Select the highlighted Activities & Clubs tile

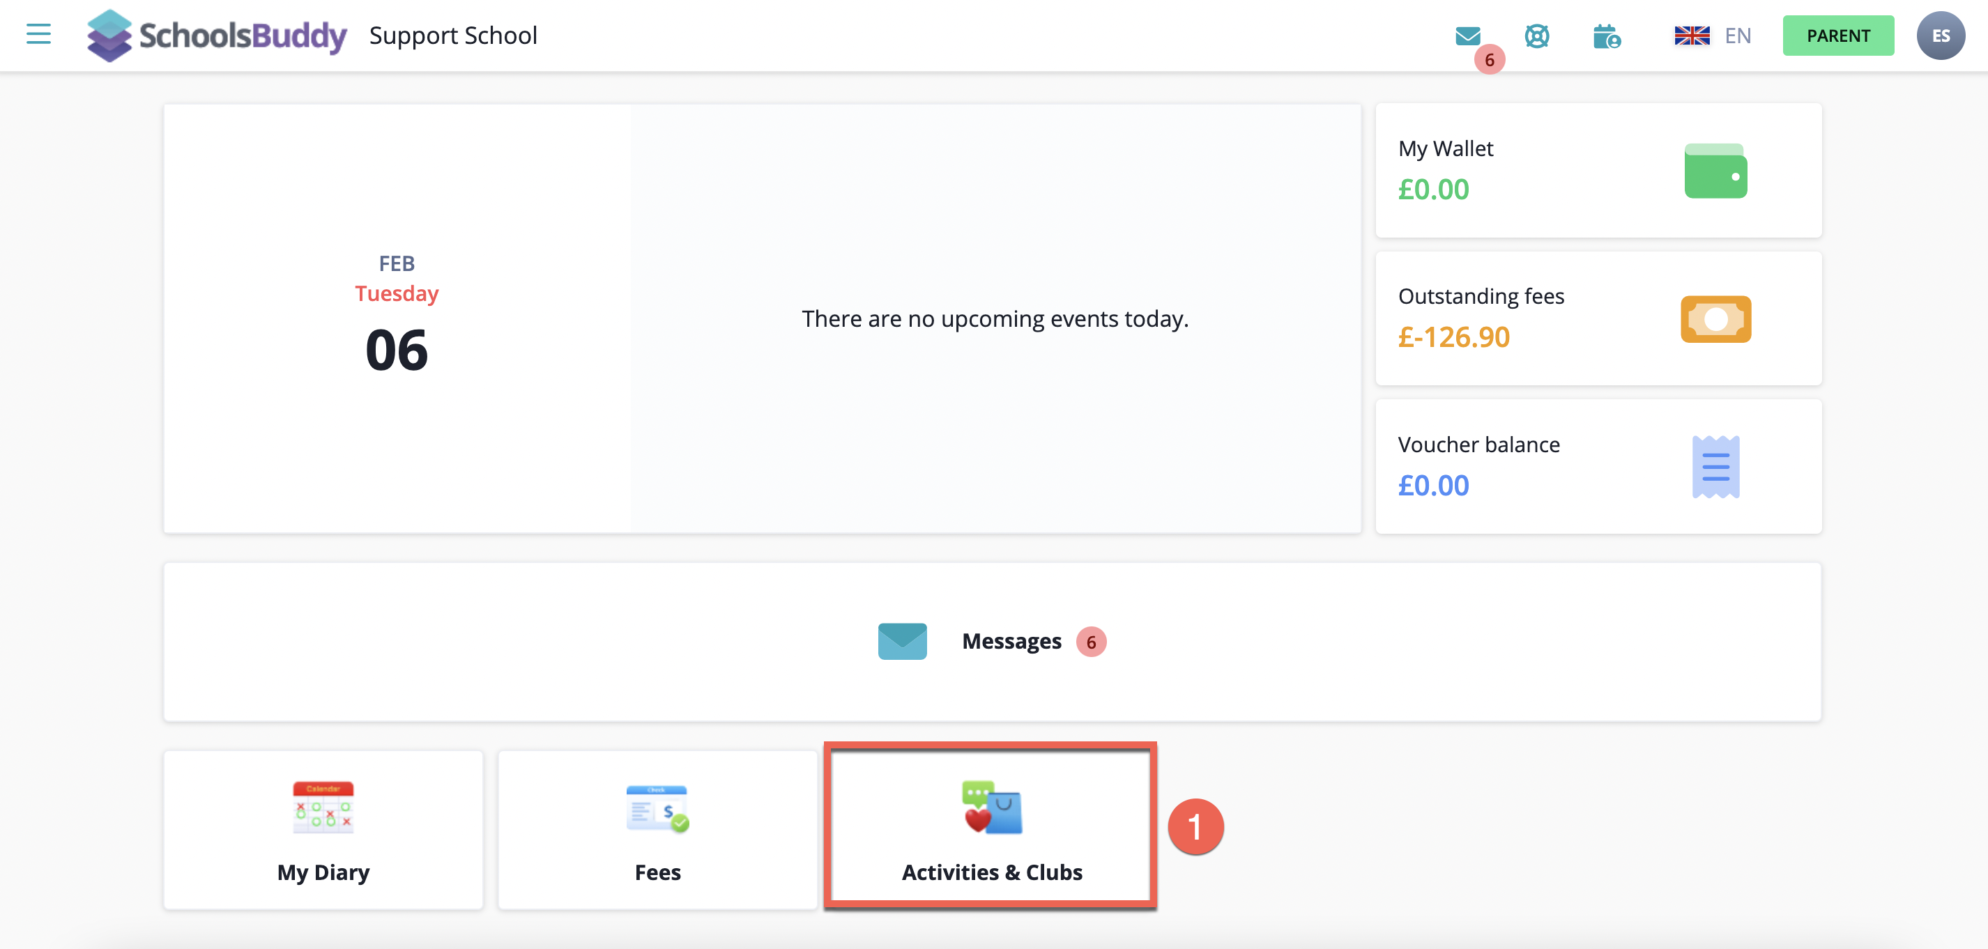(x=991, y=826)
